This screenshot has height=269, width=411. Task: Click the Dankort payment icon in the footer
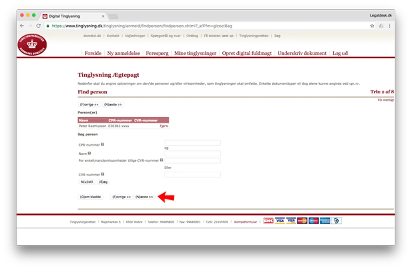click(x=269, y=221)
